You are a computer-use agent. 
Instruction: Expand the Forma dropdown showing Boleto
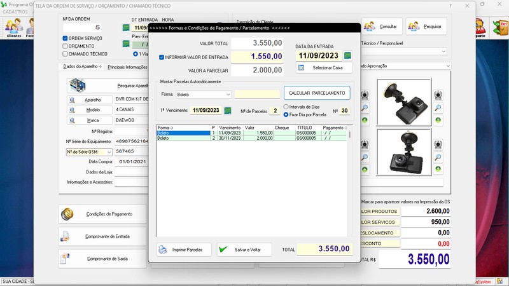coord(228,95)
